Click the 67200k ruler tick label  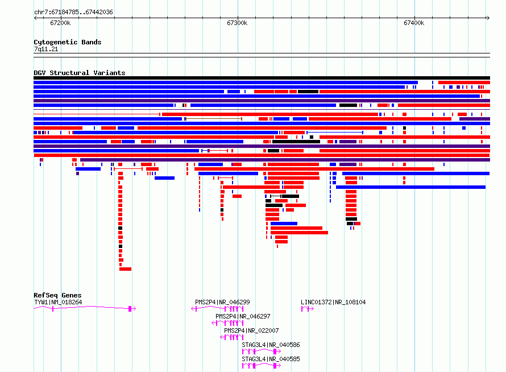[x=60, y=23]
